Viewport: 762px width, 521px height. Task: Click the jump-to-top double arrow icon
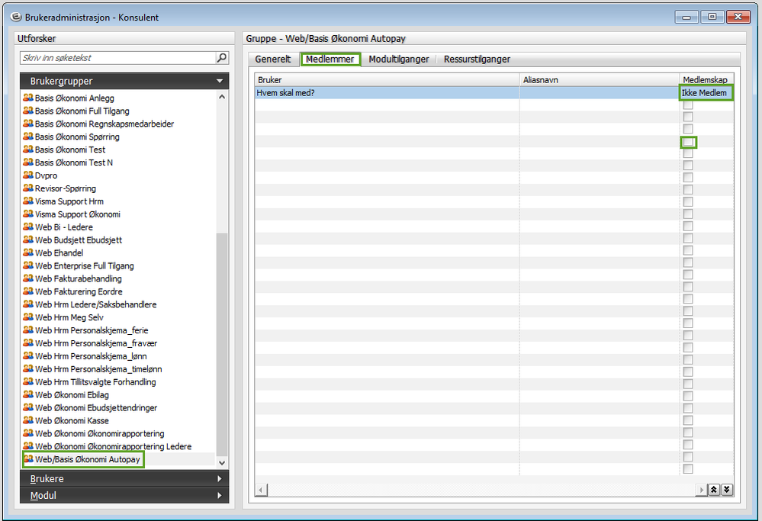point(714,490)
